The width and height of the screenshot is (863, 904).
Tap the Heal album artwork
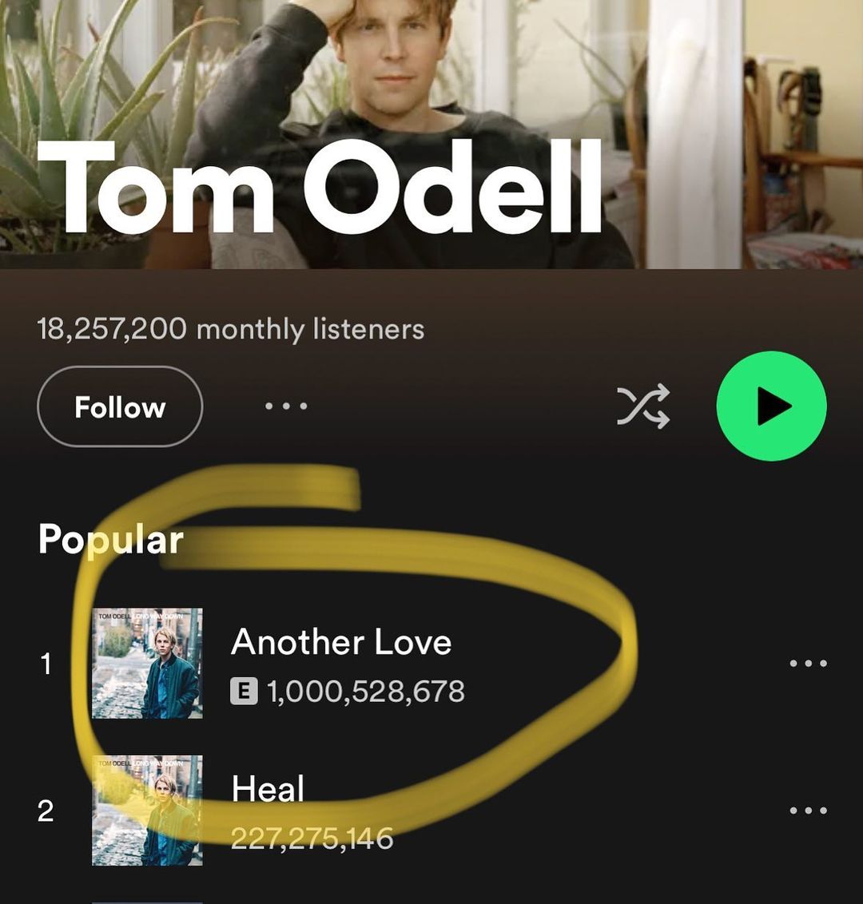(x=147, y=811)
